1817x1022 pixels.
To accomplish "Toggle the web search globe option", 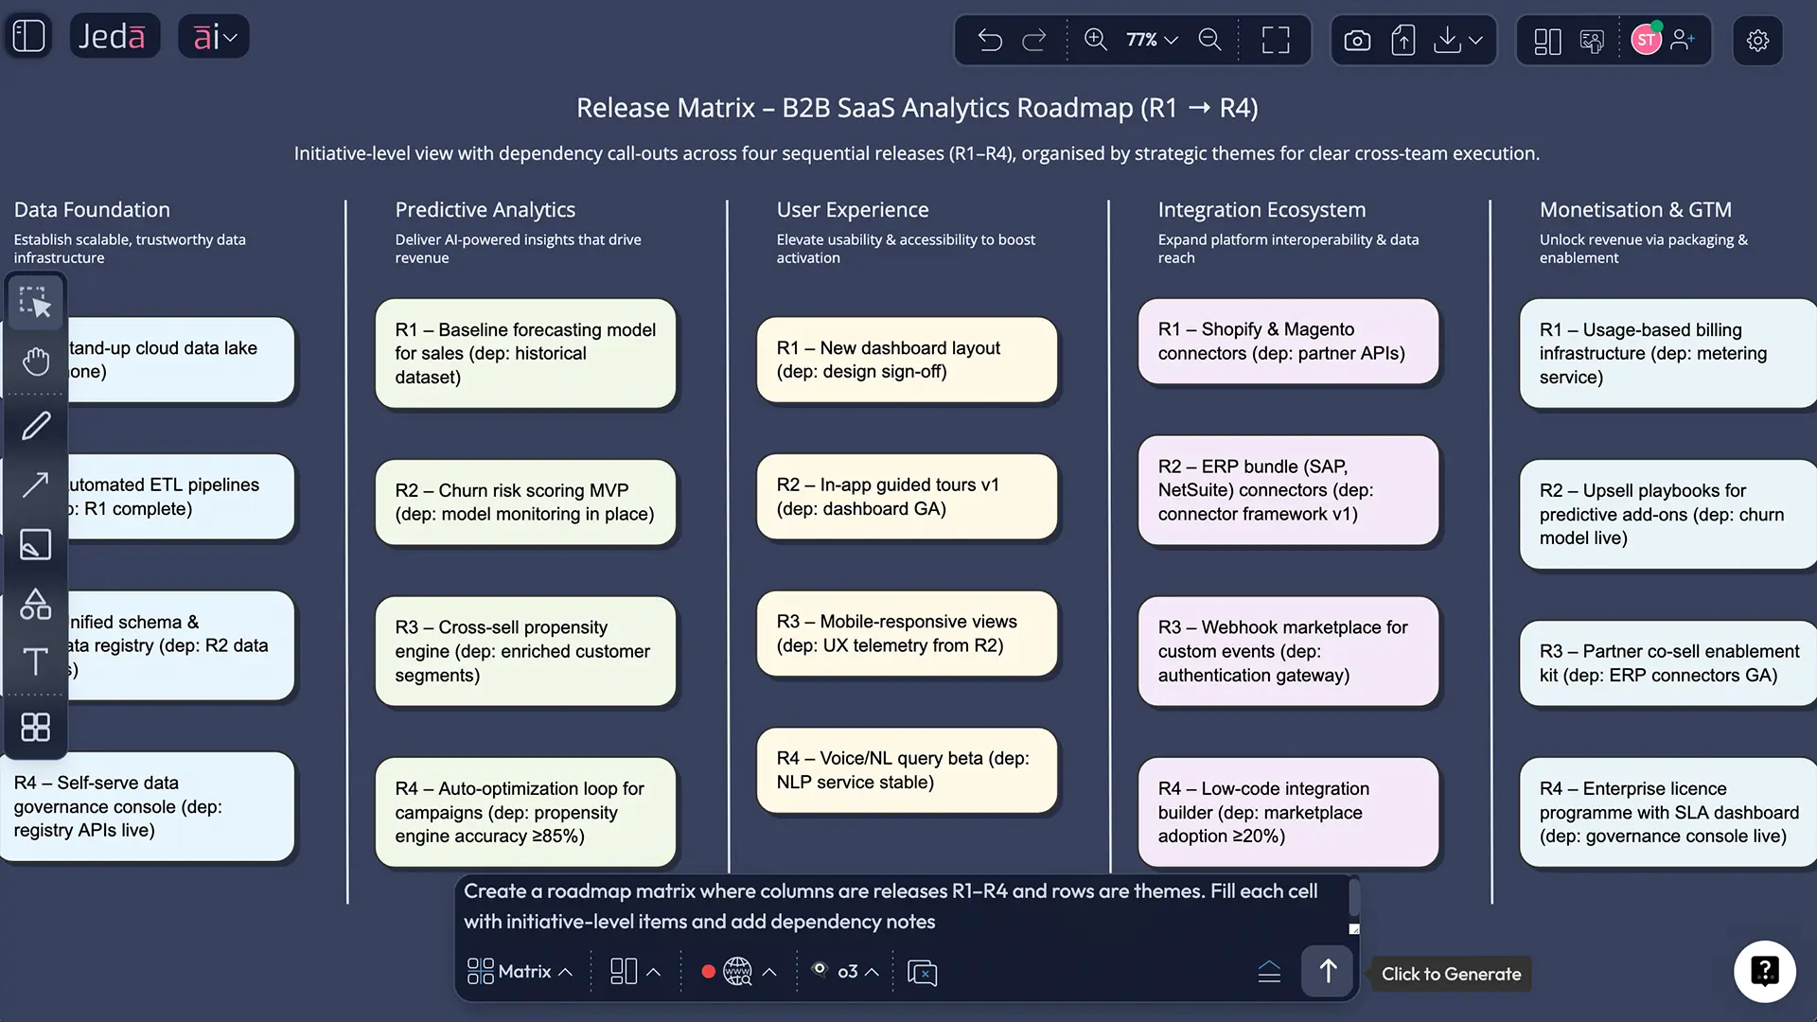I will pos(738,971).
